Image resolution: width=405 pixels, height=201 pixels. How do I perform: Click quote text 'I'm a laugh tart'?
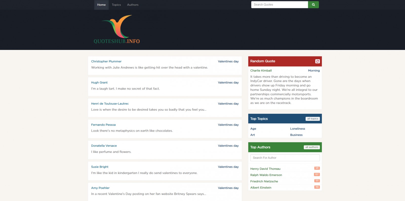tap(125, 89)
